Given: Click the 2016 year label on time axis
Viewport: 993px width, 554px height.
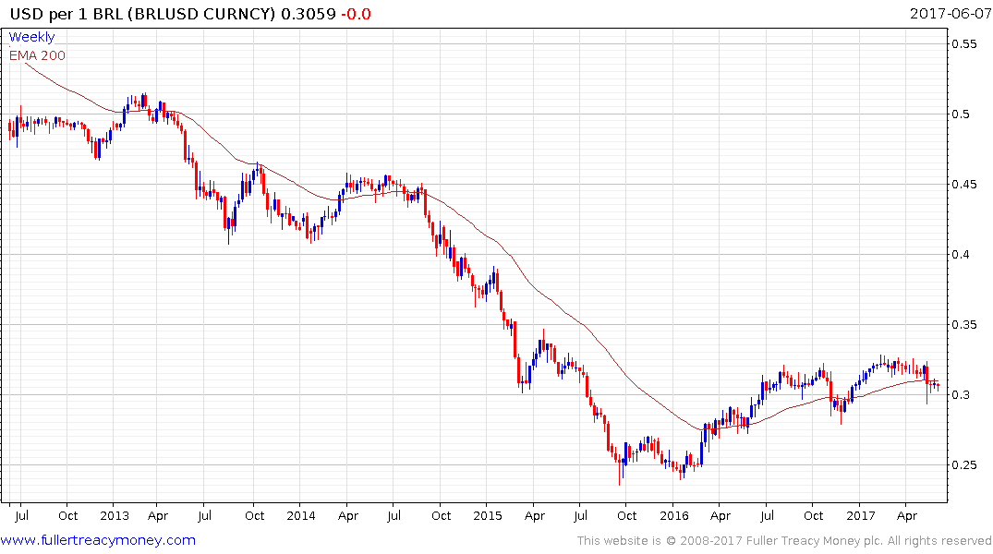Looking at the screenshot, I should (x=673, y=515).
